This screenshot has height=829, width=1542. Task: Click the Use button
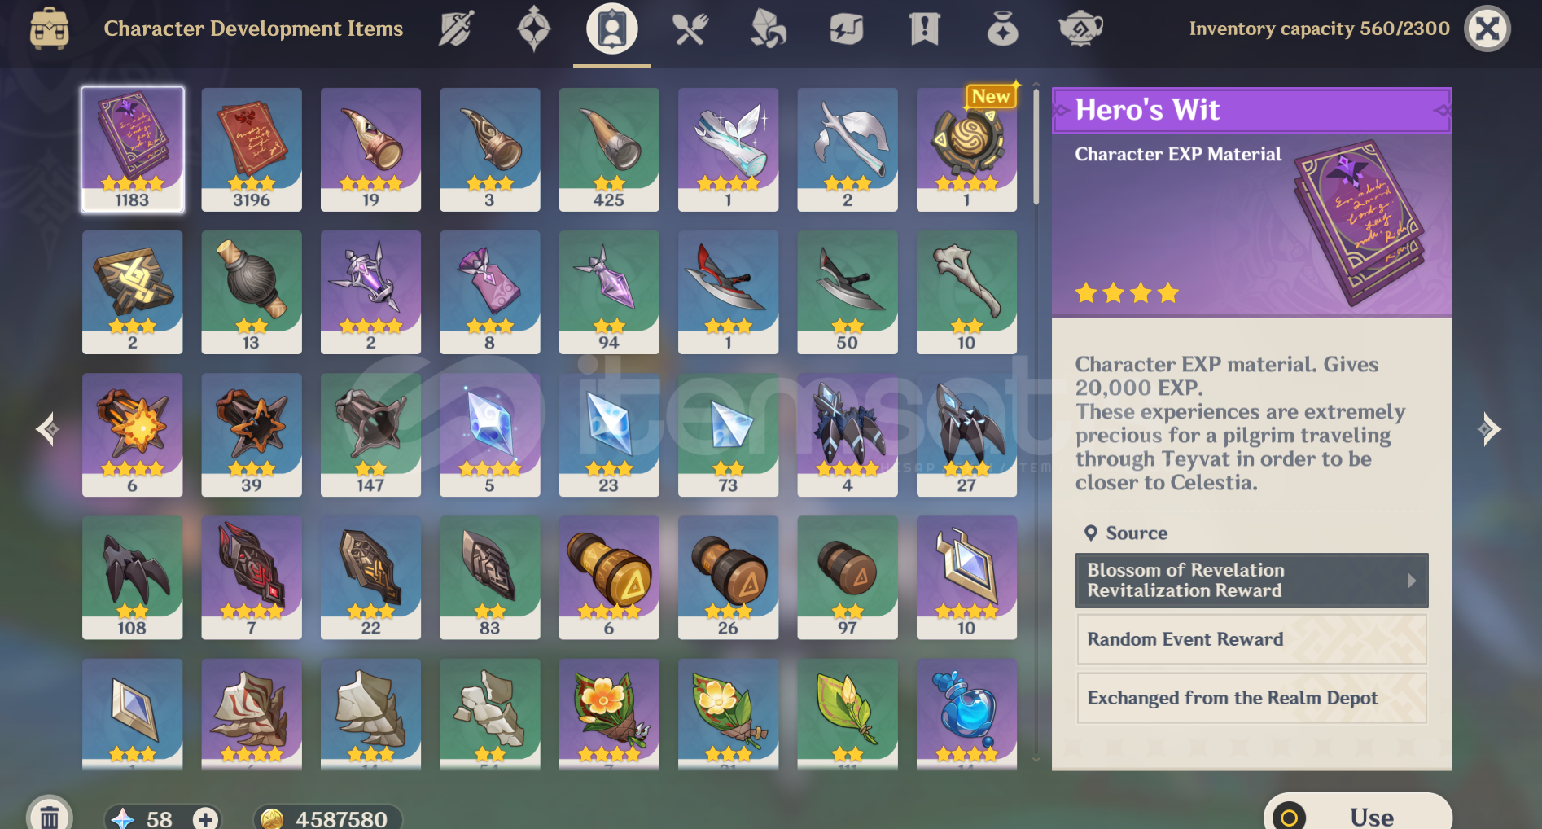1357,813
